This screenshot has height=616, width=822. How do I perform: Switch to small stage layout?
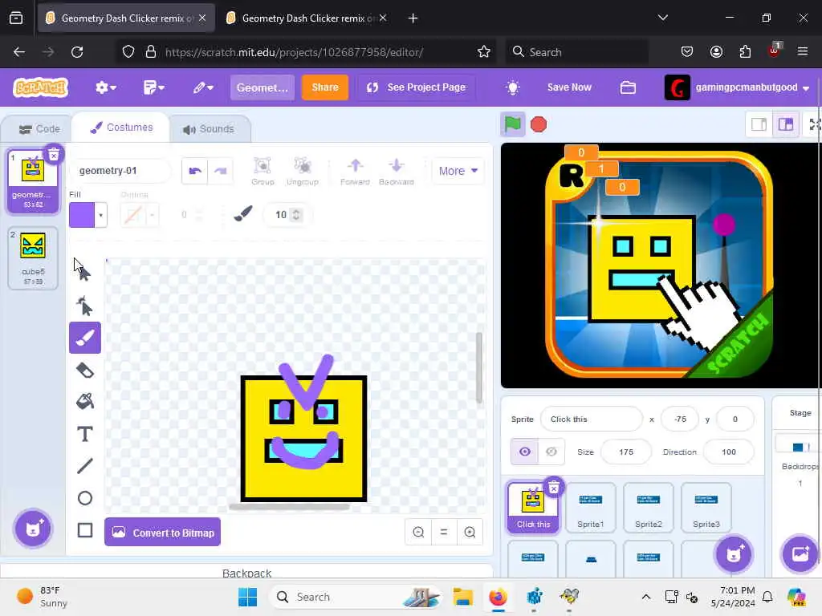pyautogui.click(x=759, y=124)
